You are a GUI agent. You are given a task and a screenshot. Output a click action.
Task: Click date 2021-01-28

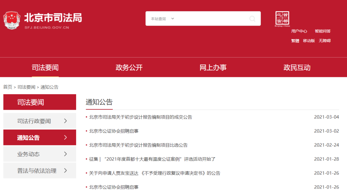[326, 159]
